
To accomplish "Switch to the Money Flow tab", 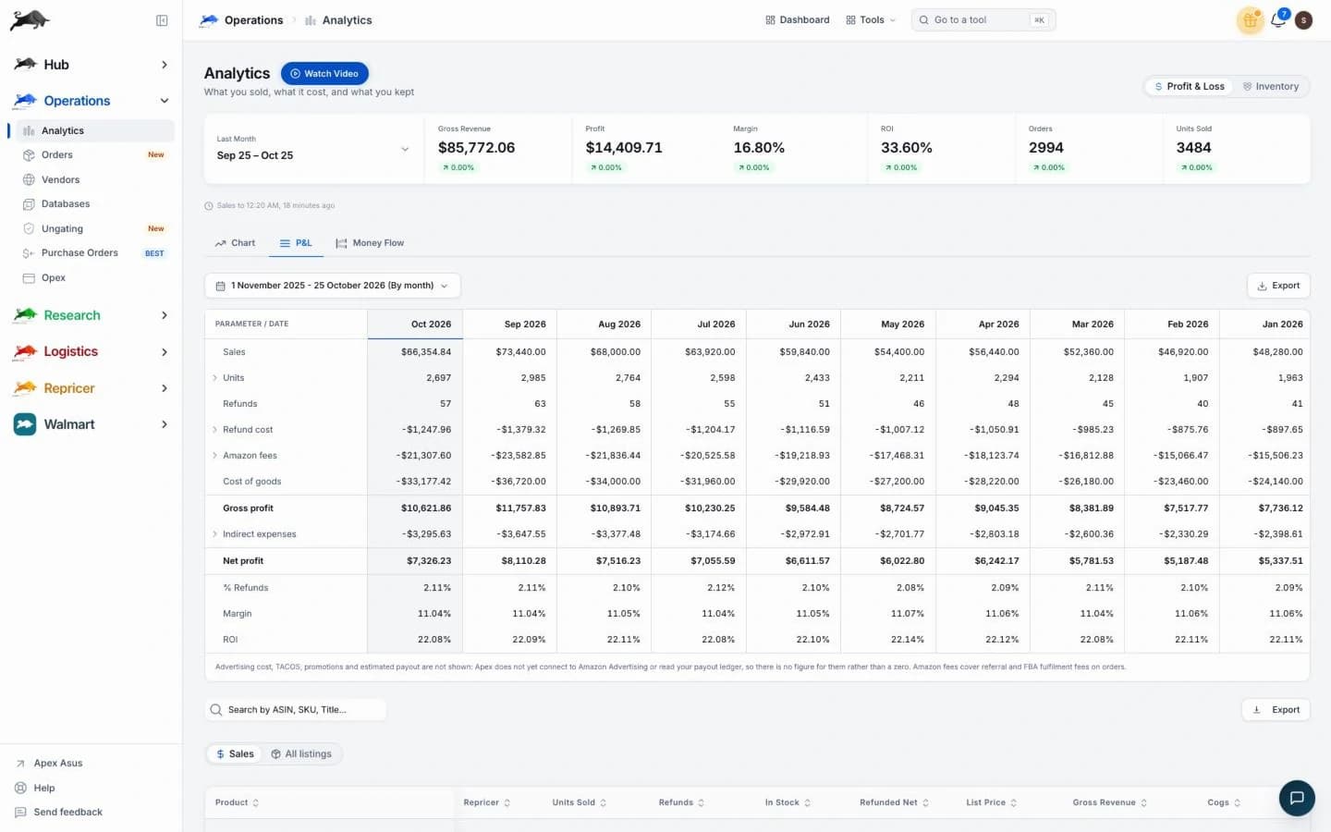I will point(370,243).
